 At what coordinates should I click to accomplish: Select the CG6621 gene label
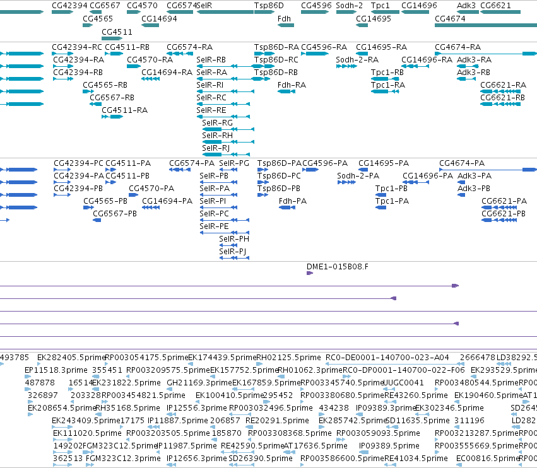495,6
